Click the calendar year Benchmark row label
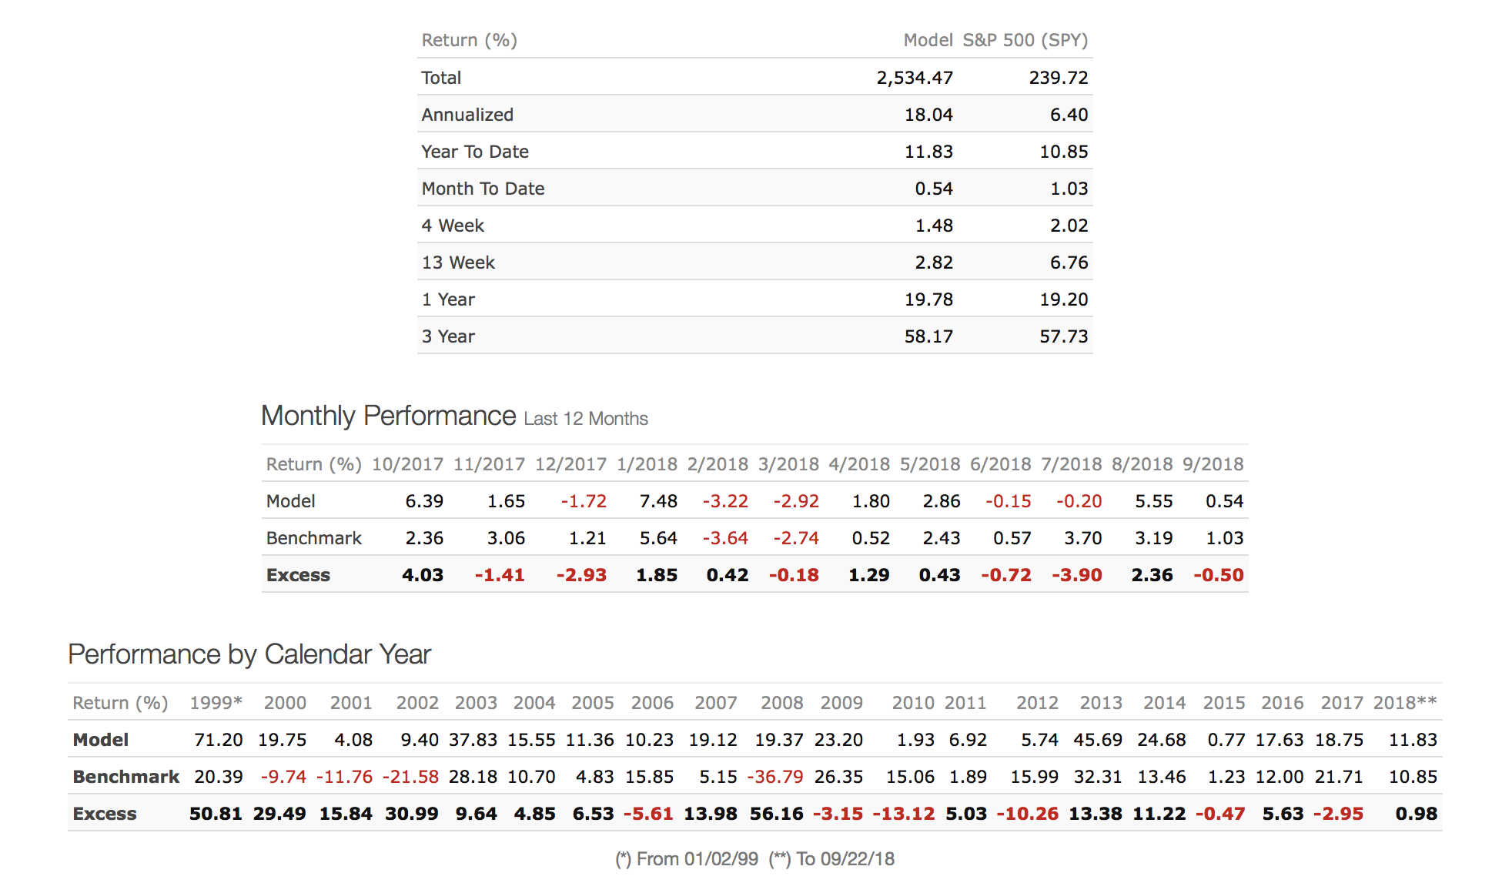The image size is (1492, 893). [x=125, y=777]
